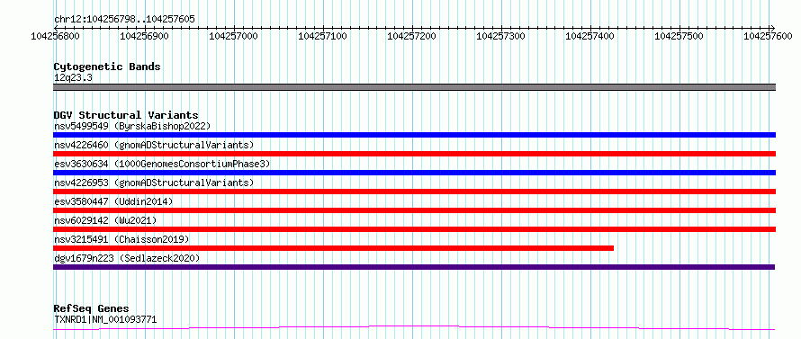Click the red bar for esv3580447
The height and width of the screenshot is (339, 801).
tap(414, 210)
